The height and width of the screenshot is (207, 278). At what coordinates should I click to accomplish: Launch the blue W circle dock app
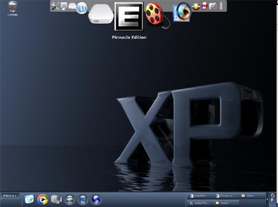click(x=82, y=8)
